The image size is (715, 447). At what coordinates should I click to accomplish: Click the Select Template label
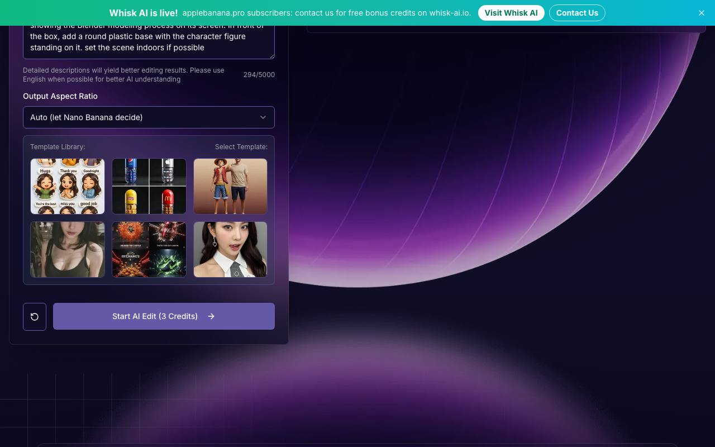tap(241, 147)
